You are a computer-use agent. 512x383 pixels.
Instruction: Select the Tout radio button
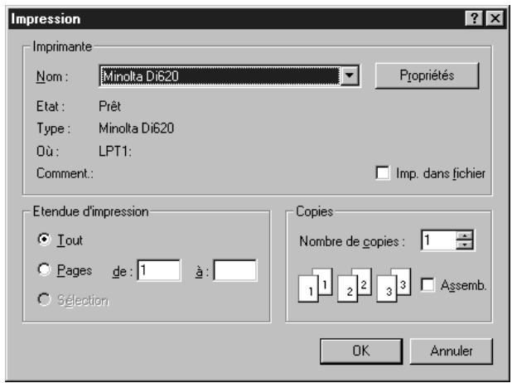pos(44,240)
